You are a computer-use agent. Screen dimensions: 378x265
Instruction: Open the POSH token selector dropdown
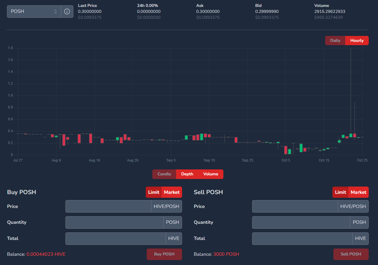pyautogui.click(x=34, y=12)
